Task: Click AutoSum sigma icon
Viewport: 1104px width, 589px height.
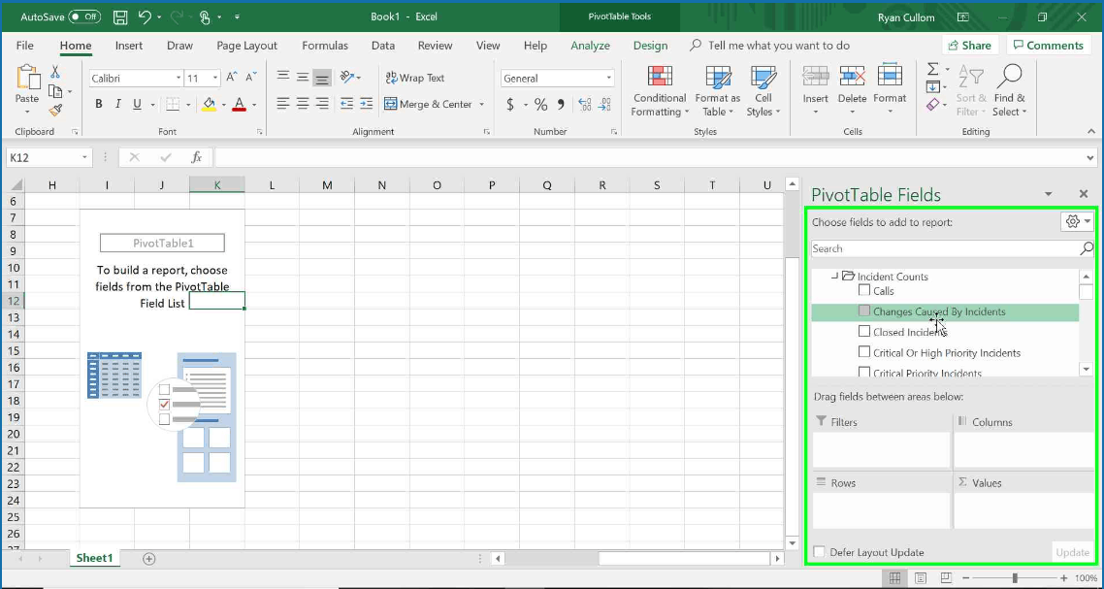Action: tap(933, 69)
